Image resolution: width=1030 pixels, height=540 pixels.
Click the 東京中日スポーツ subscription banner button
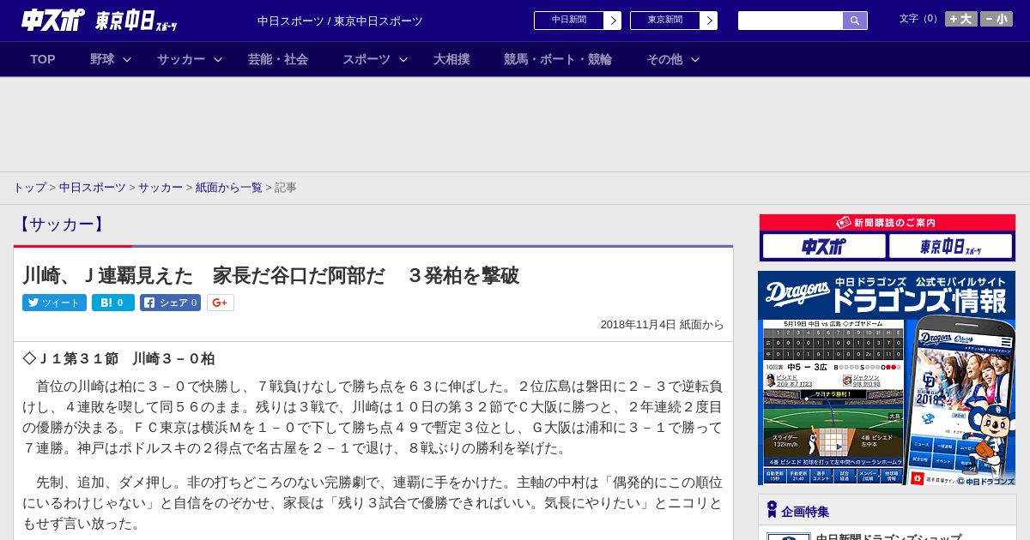[x=950, y=247]
